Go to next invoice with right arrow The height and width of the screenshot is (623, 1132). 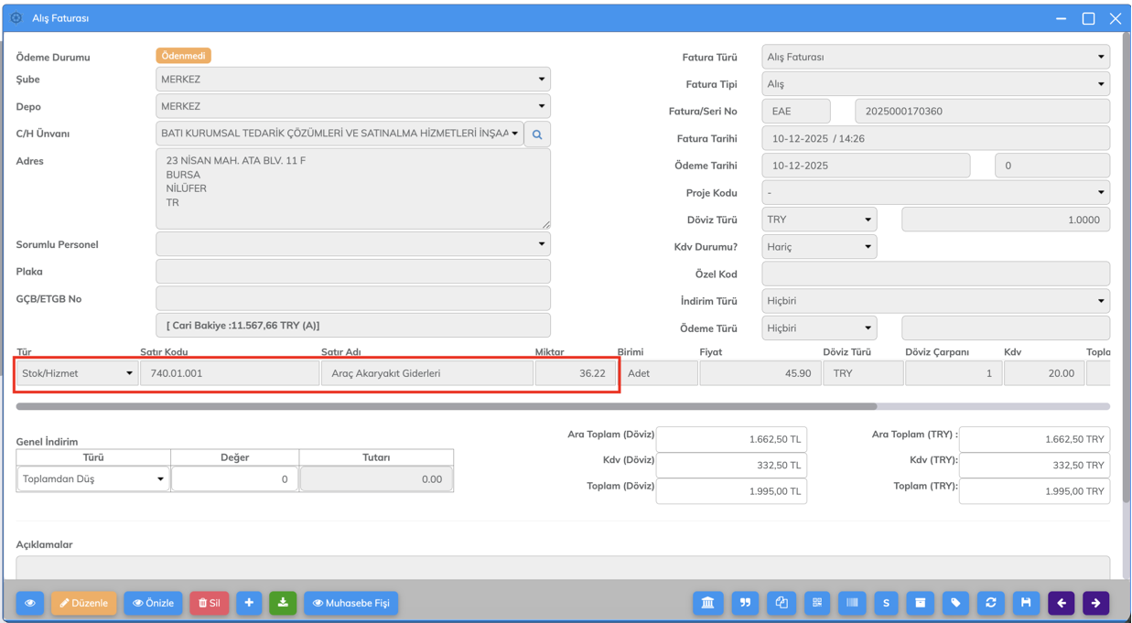point(1095,603)
